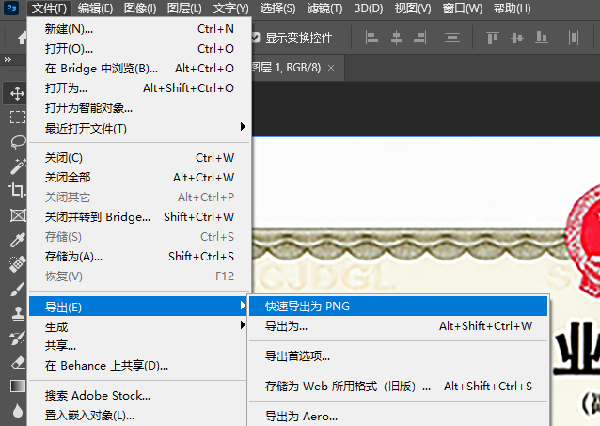Align bottom edges in options bar
Screen dimensions: 600x426
[x=542, y=38]
